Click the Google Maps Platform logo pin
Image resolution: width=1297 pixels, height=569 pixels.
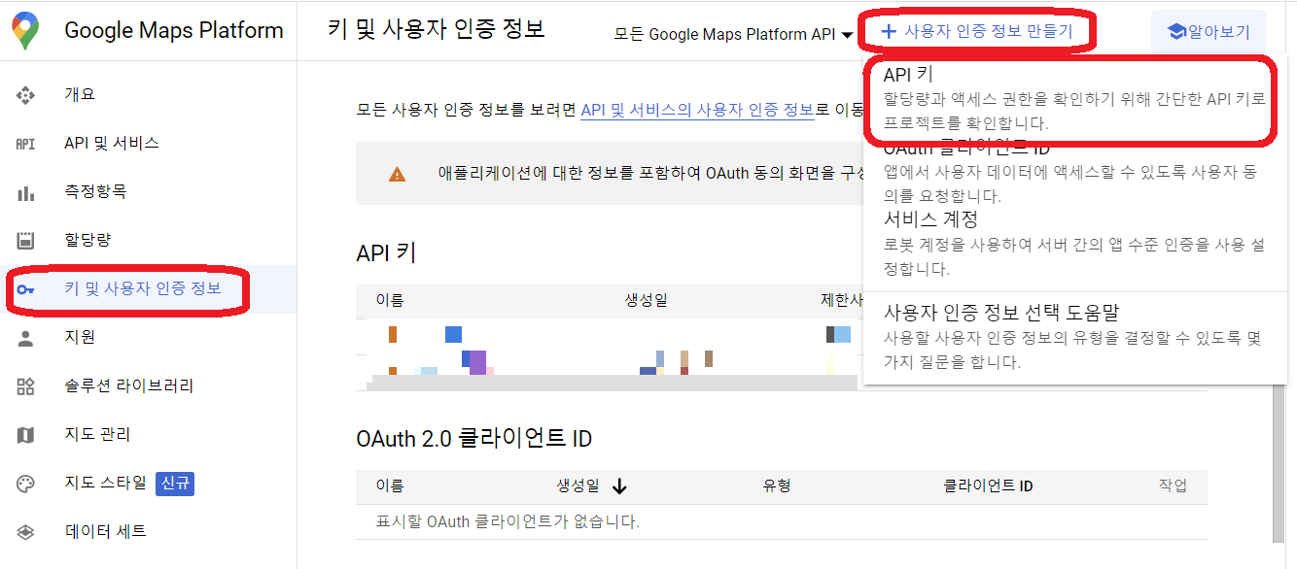26,31
